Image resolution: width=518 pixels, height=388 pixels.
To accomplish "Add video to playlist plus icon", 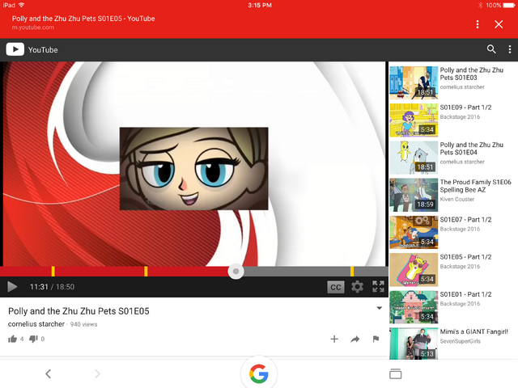I will pyautogui.click(x=334, y=339).
